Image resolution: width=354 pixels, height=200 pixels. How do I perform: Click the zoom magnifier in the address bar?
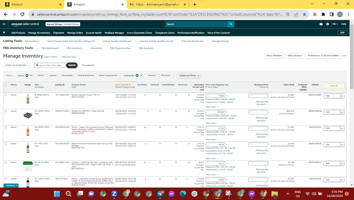(x=288, y=15)
